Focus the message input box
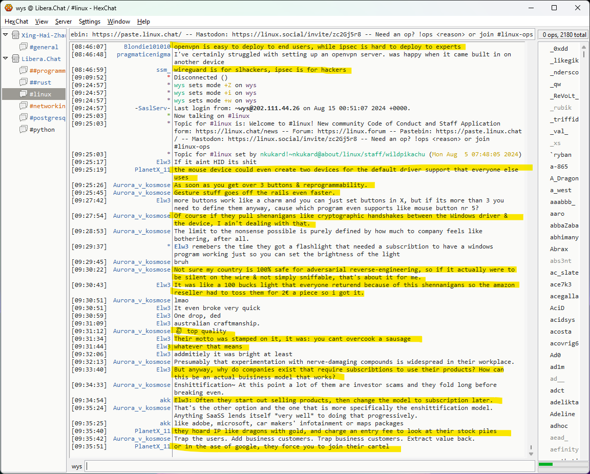Screen dimensions: 590x474 (x=307, y=466)
